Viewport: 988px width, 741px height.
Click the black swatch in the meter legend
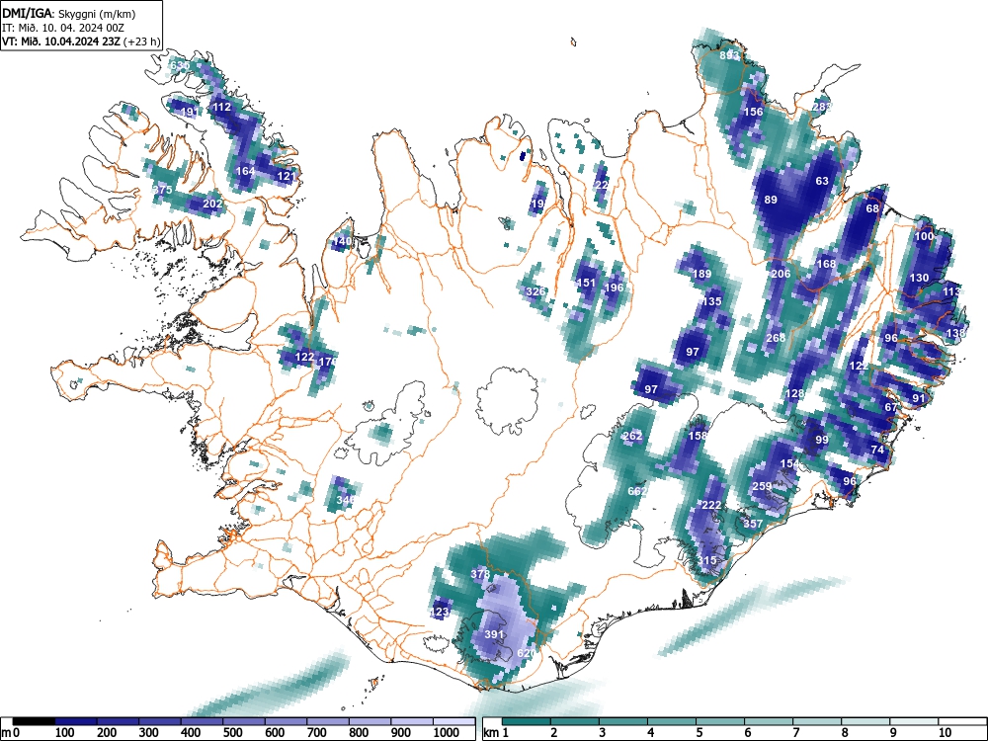pyautogui.click(x=34, y=721)
